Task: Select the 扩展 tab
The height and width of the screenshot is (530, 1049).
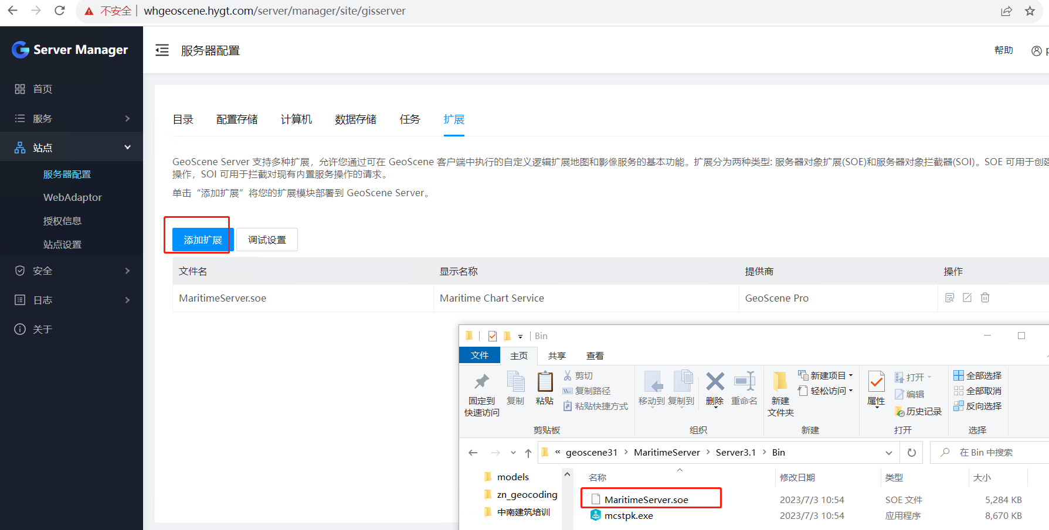Action: coord(454,119)
